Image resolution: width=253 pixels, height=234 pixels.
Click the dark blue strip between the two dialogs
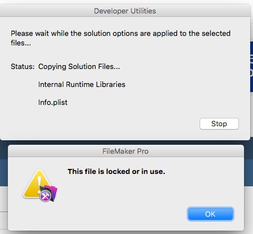pos(125,143)
